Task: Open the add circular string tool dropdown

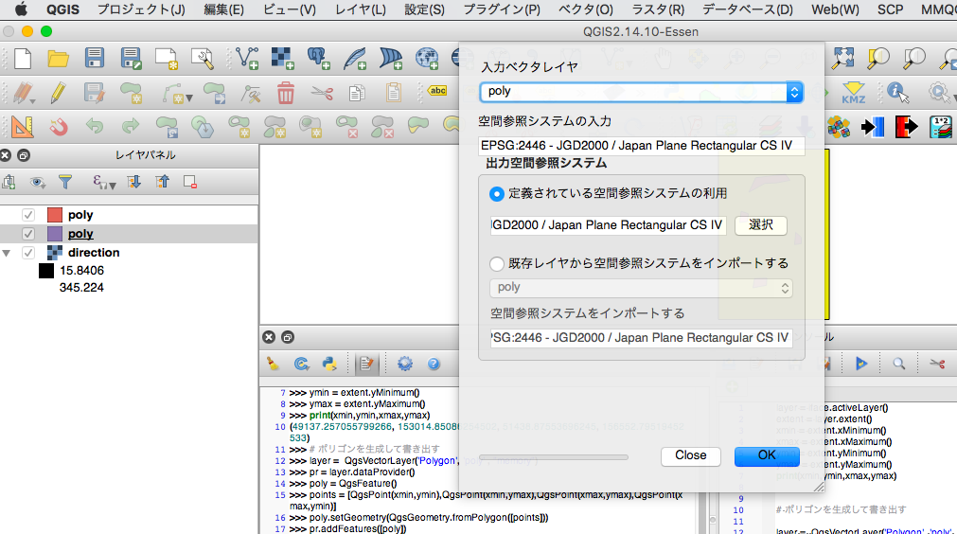Action: [x=178, y=93]
